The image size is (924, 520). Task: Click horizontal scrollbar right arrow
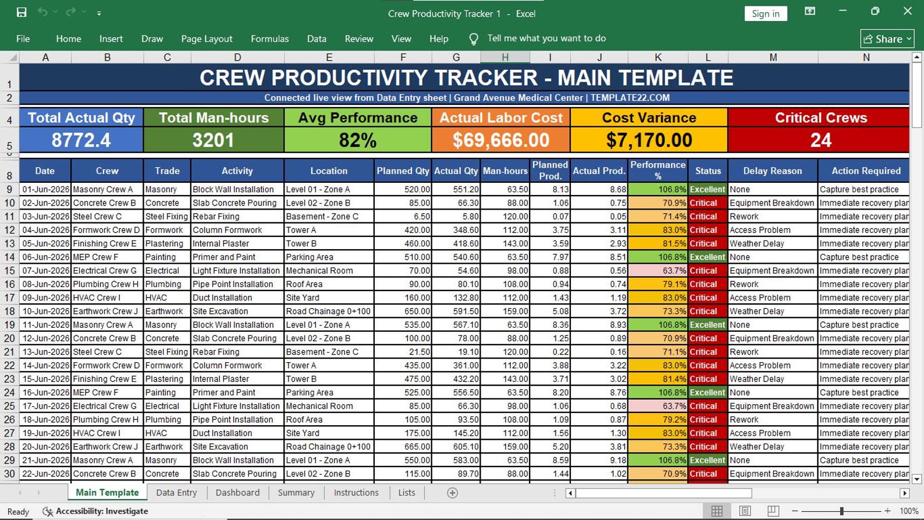click(904, 493)
